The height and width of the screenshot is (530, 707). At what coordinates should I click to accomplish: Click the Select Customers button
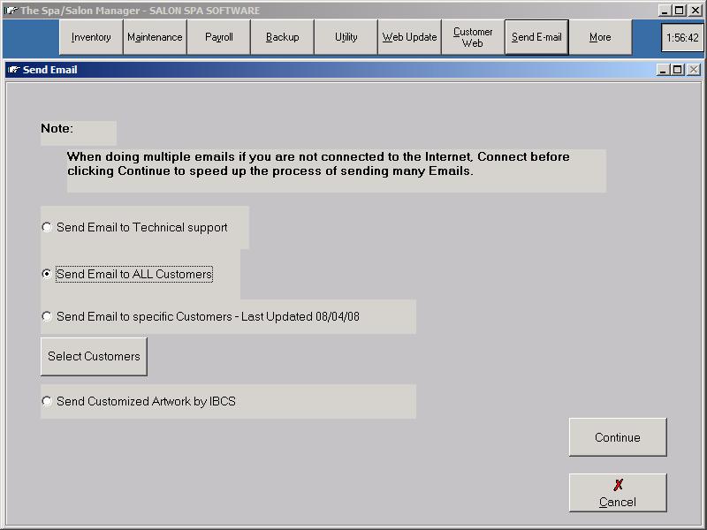tap(94, 356)
